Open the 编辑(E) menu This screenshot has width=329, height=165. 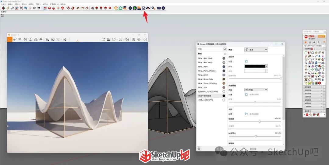pyautogui.click(x=10, y=4)
